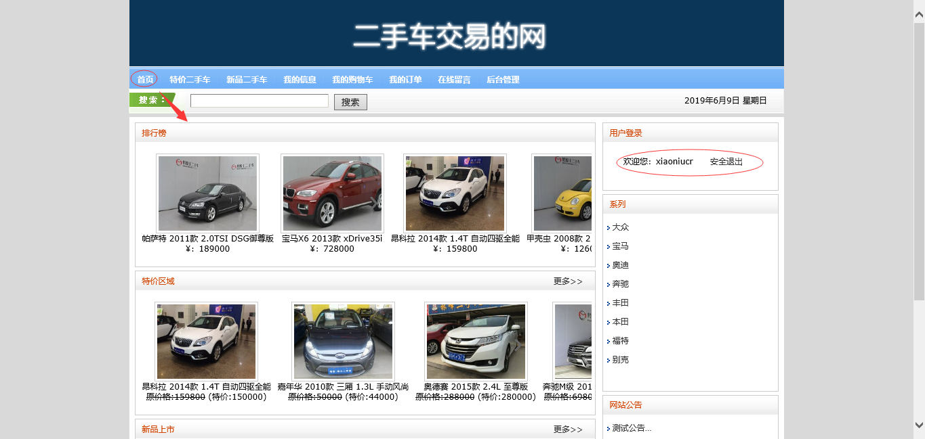
Task: Open the 新品二手车 menu item
Action: point(247,80)
